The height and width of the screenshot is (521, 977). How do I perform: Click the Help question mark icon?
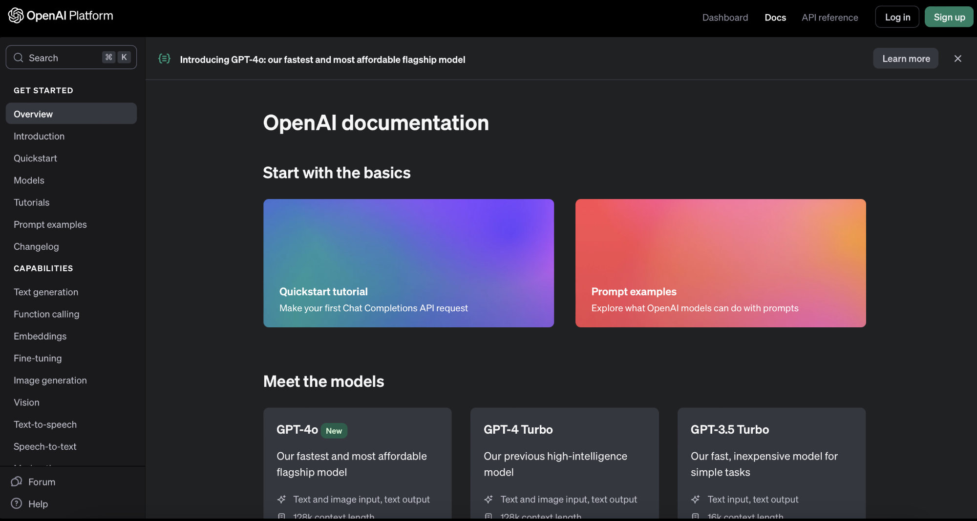(17, 503)
